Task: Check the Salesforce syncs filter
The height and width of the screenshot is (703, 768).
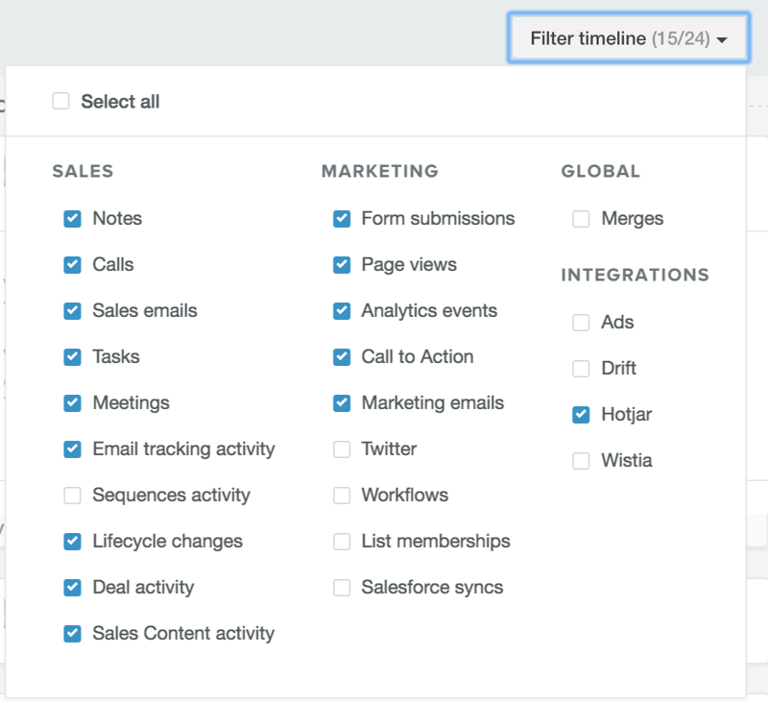Action: pos(342,588)
